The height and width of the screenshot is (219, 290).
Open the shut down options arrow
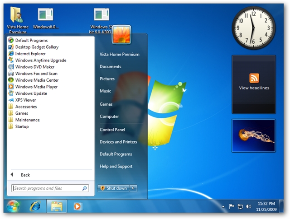pos(133,188)
